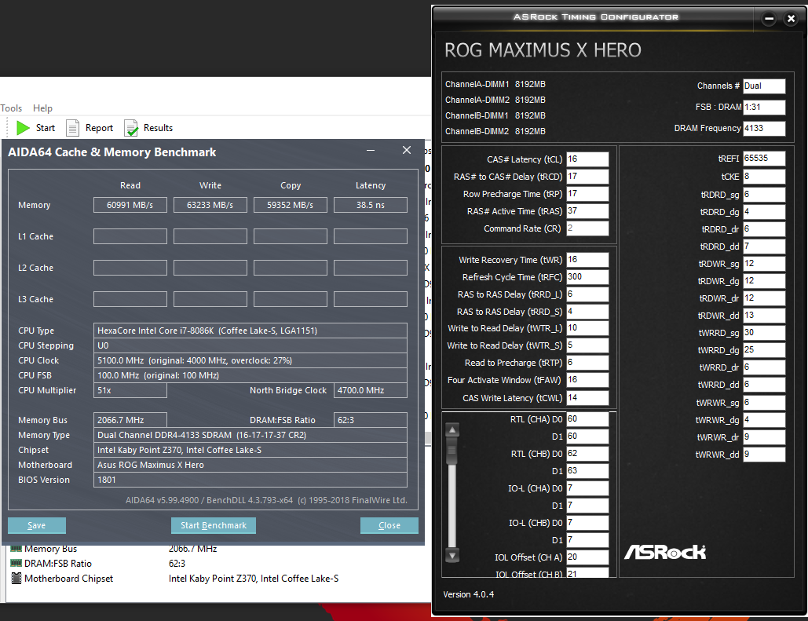Click the Memory Bus list item icon
Screen dimensions: 808x621
coord(17,548)
